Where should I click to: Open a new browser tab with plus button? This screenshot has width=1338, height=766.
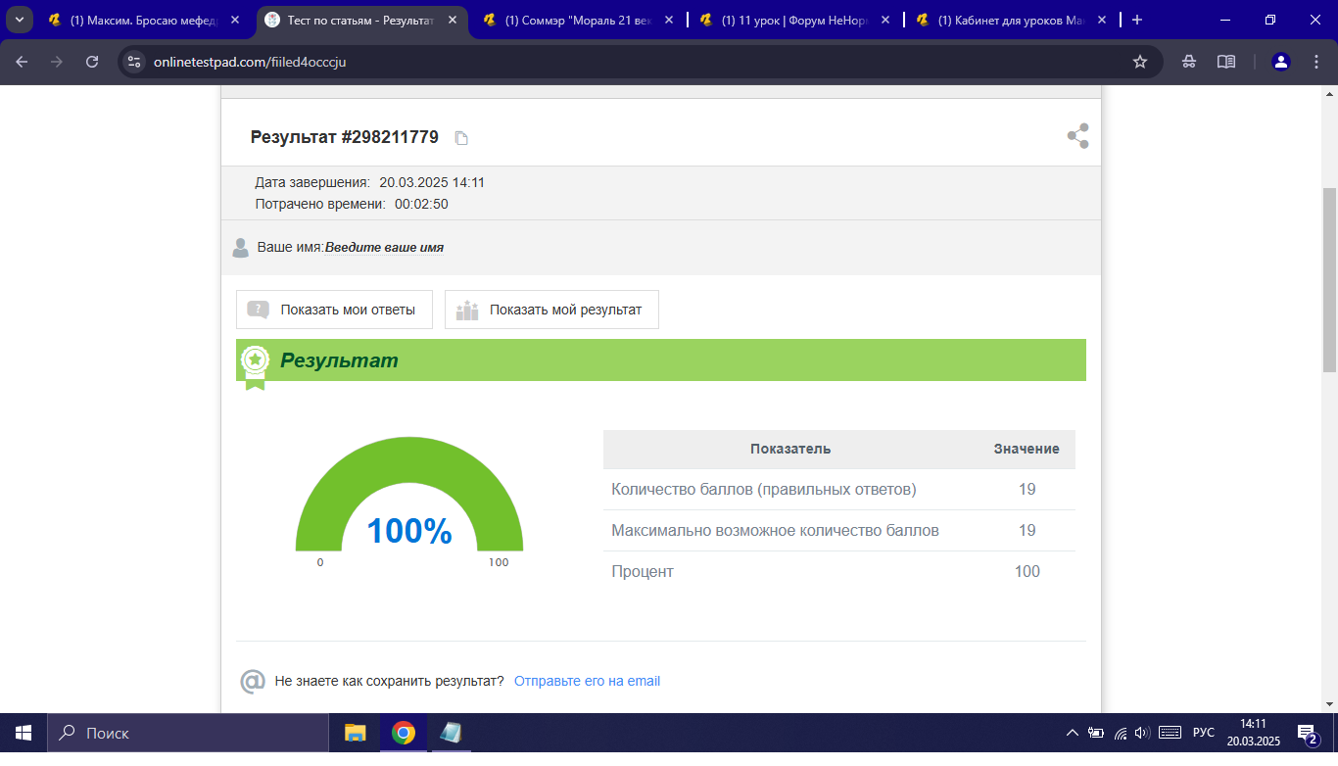(x=1137, y=20)
